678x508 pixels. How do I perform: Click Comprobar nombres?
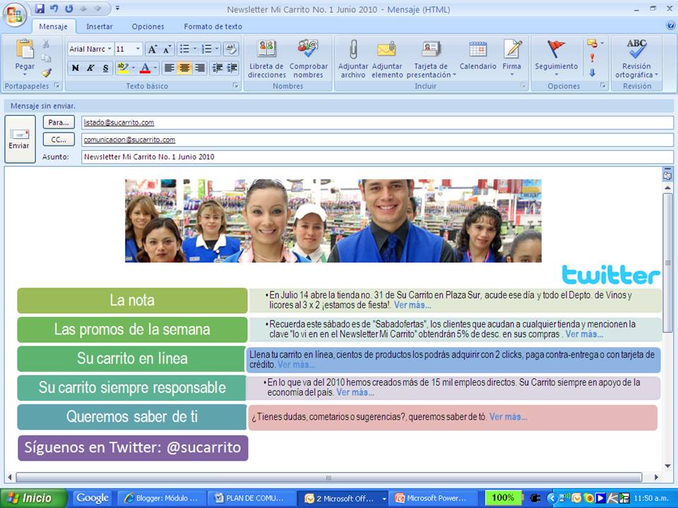(x=309, y=59)
